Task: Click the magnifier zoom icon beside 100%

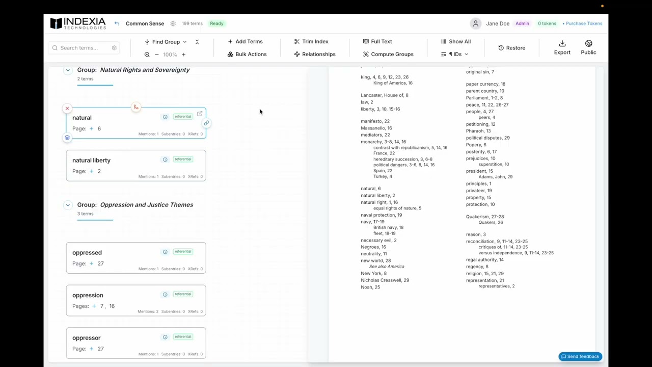Action: (147, 55)
